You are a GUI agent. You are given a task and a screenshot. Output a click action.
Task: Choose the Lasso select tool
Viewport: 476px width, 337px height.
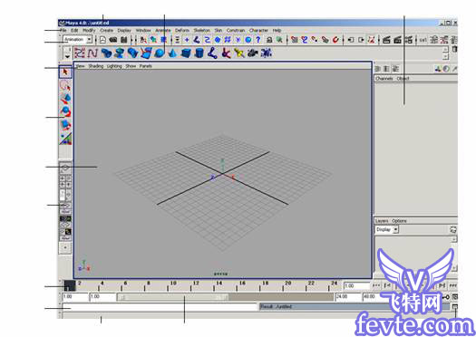[x=65, y=86]
